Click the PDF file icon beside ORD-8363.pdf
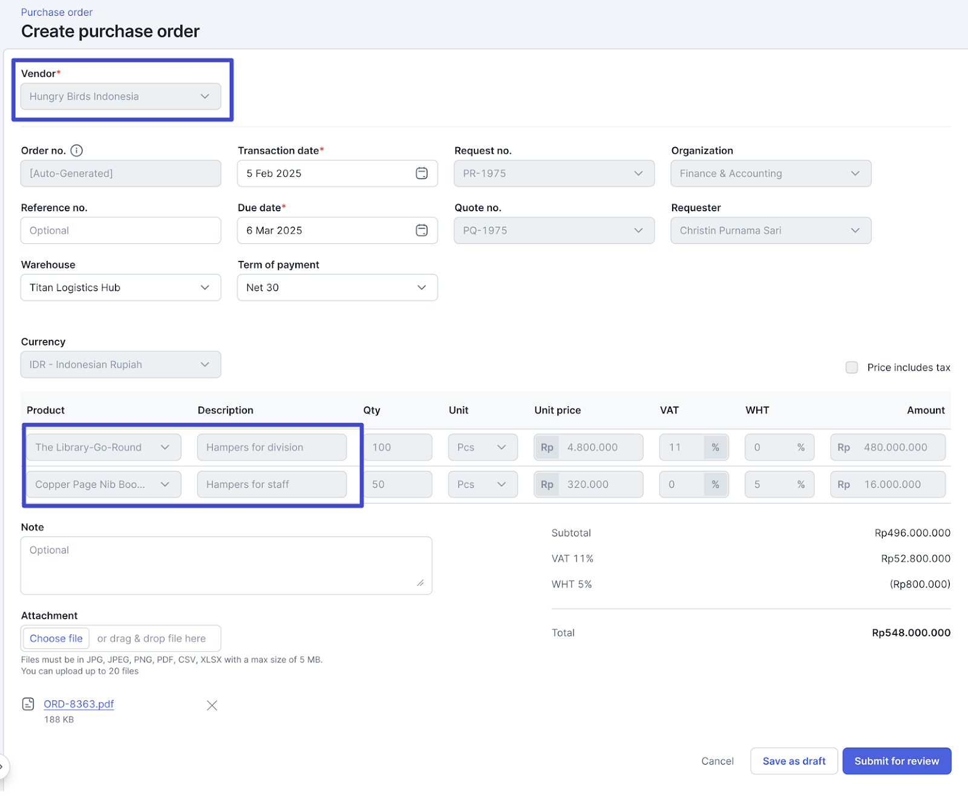This screenshot has width=968, height=796. (28, 704)
